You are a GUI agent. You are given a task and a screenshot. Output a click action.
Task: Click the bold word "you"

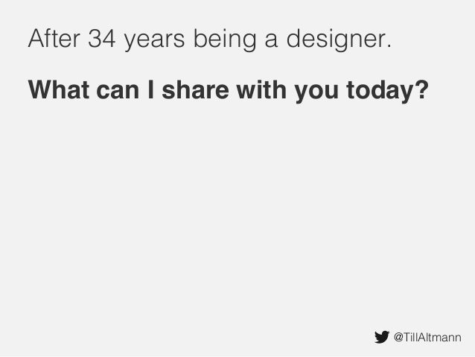(x=316, y=93)
